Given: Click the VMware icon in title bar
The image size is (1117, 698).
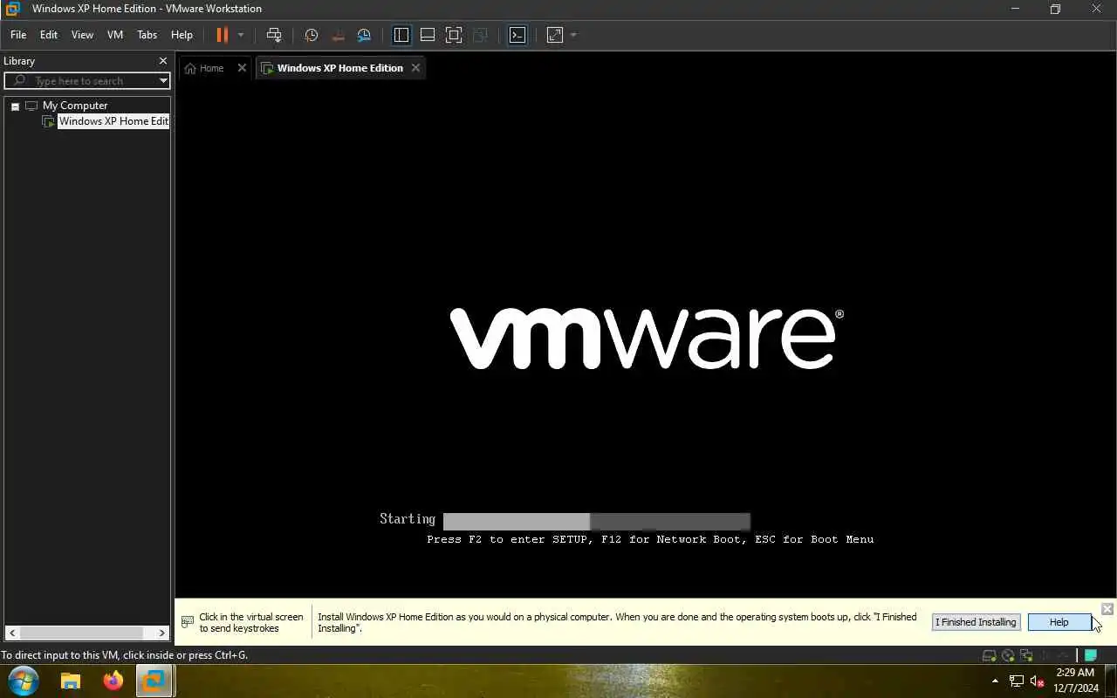Looking at the screenshot, I should point(12,9).
